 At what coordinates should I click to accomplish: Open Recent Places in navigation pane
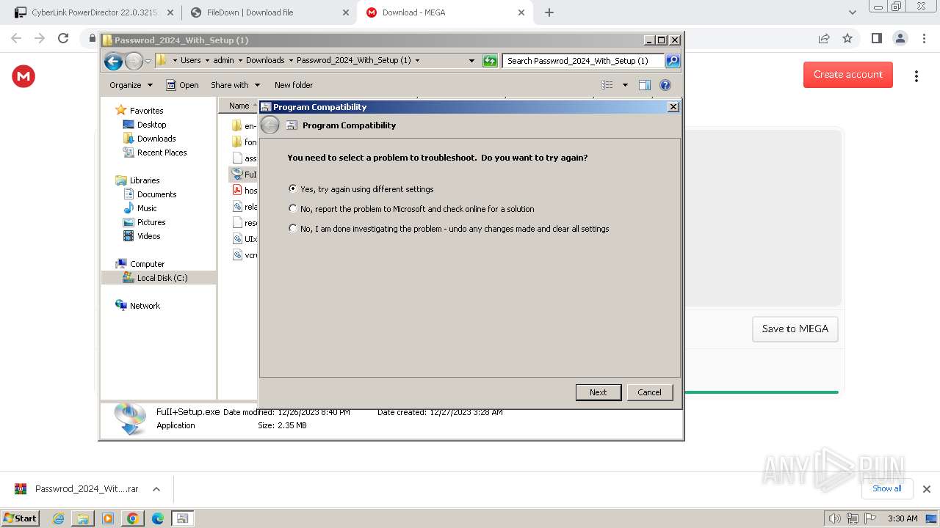pos(162,153)
